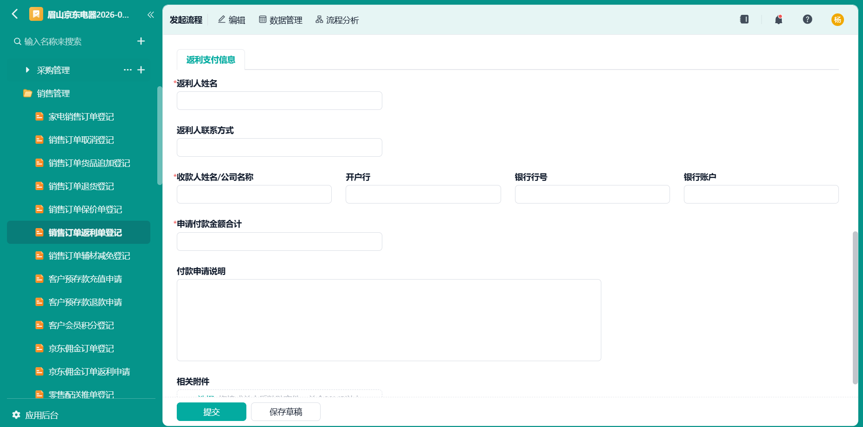Select 编辑 in the top menu
863x427 pixels.
click(x=232, y=20)
